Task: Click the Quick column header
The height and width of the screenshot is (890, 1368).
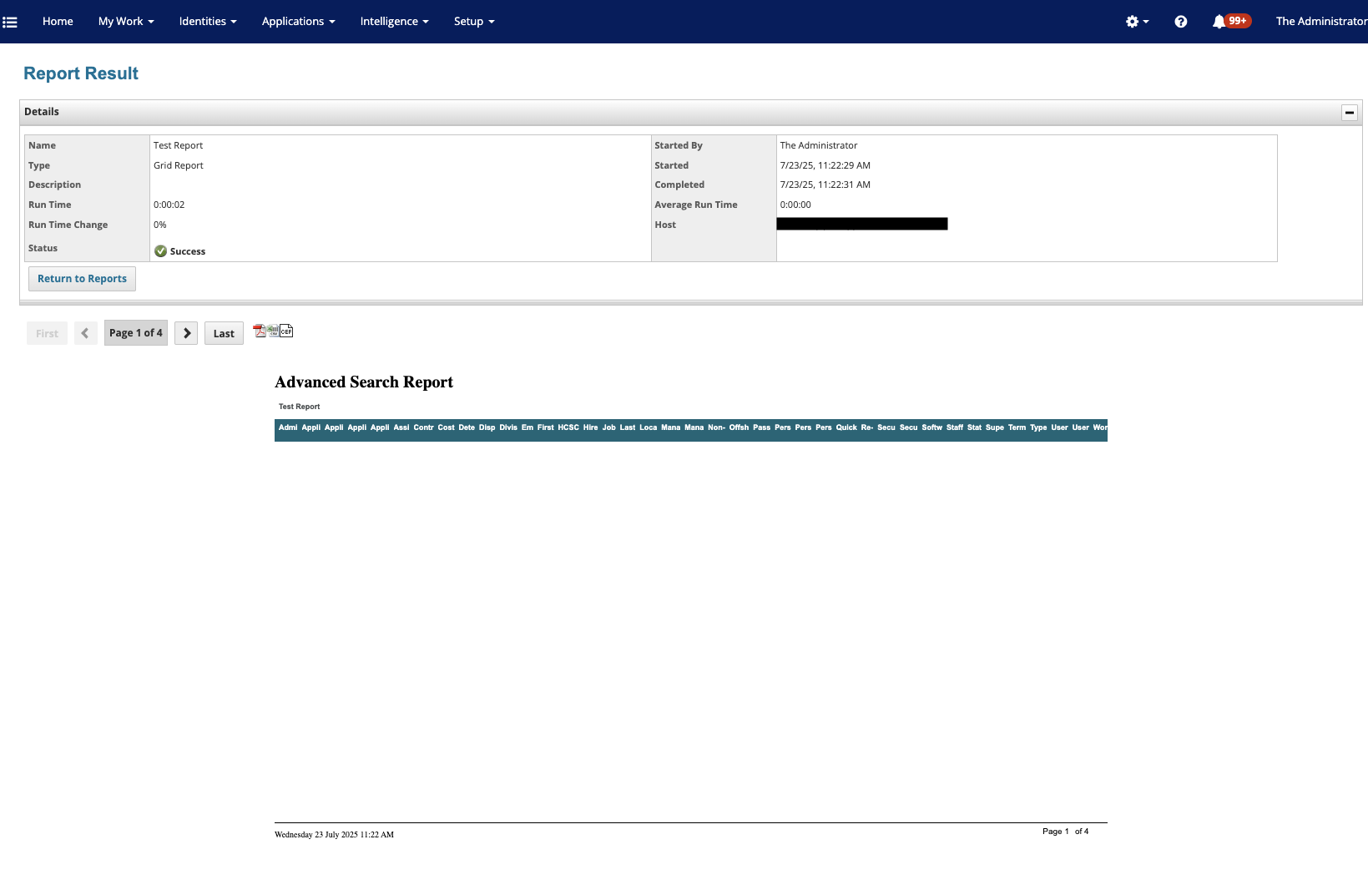Action: click(846, 427)
